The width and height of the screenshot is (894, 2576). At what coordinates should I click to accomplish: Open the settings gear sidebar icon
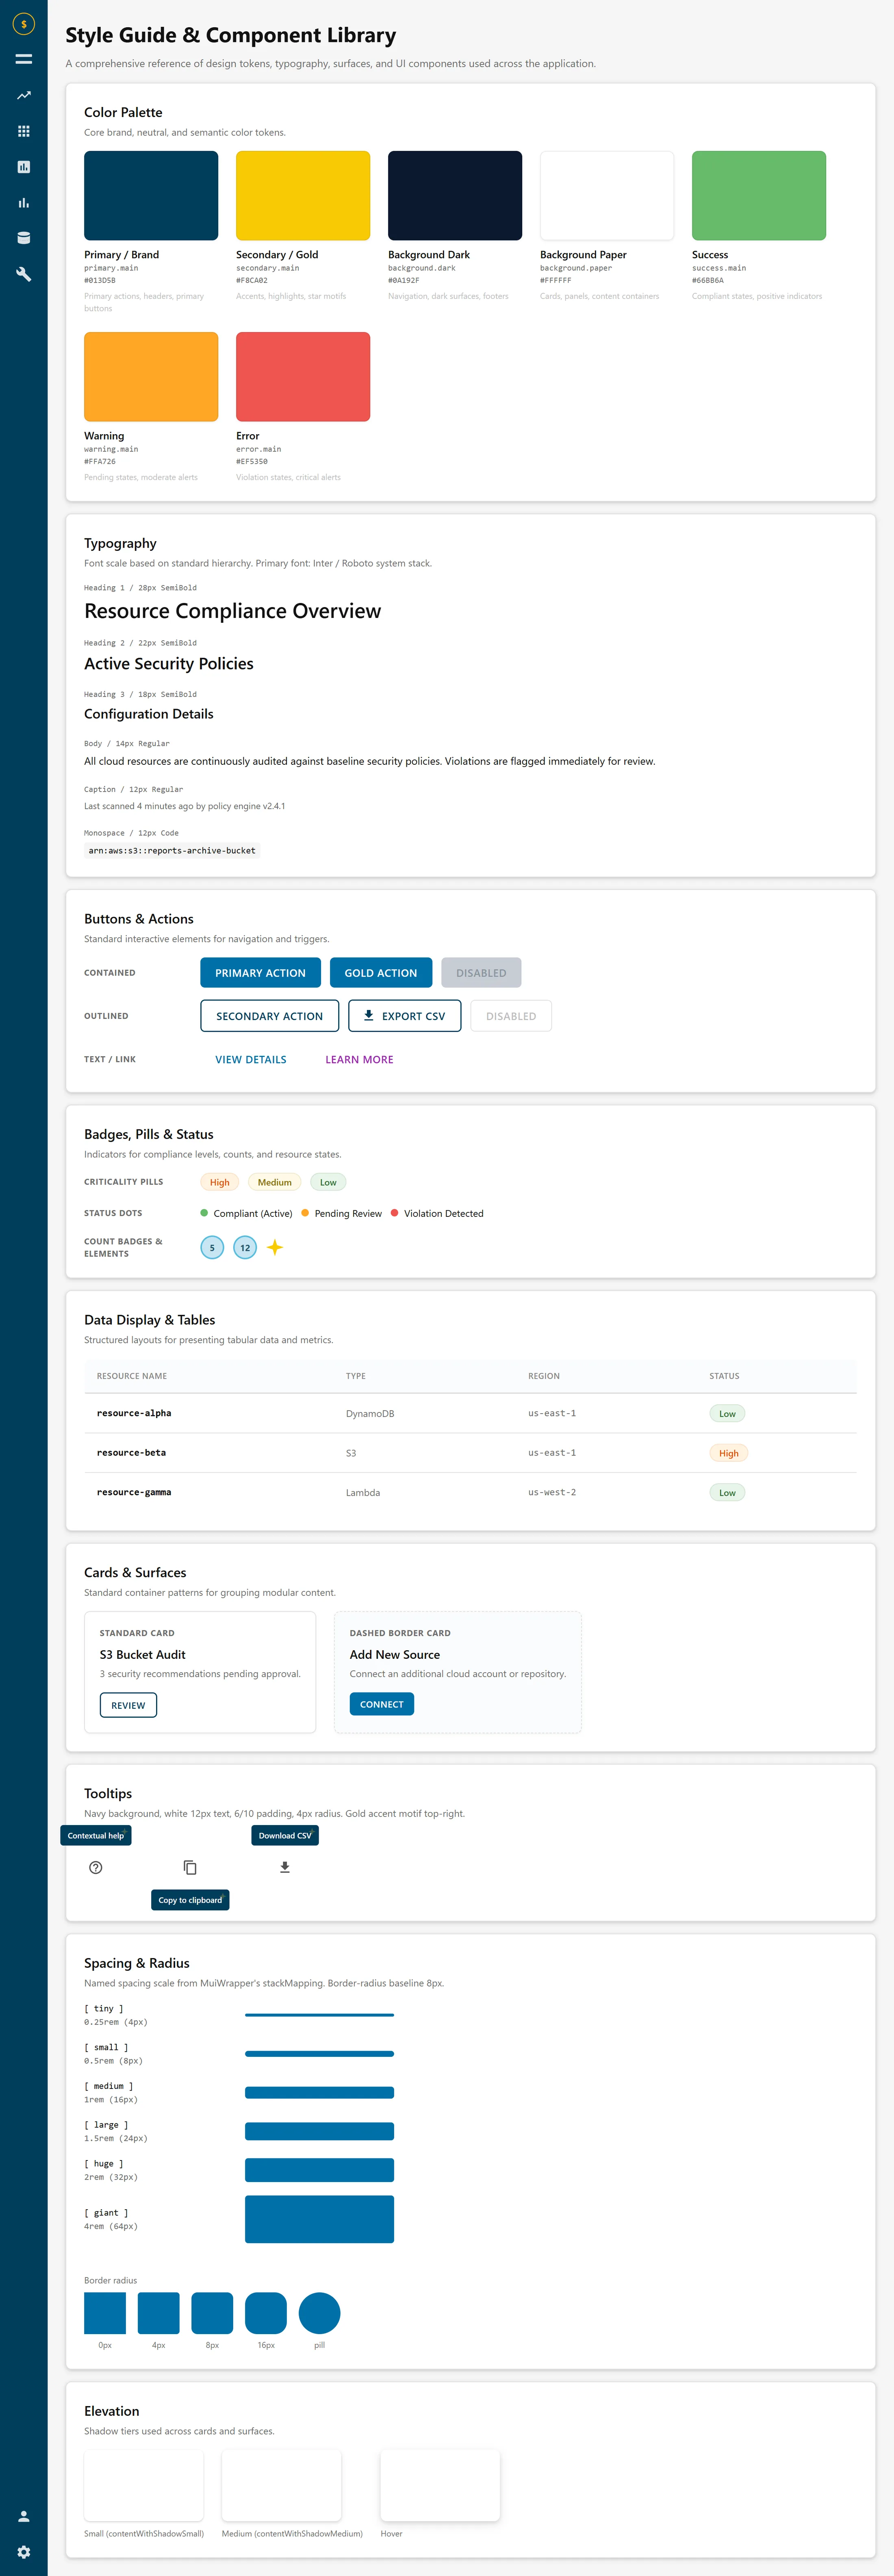23,2552
